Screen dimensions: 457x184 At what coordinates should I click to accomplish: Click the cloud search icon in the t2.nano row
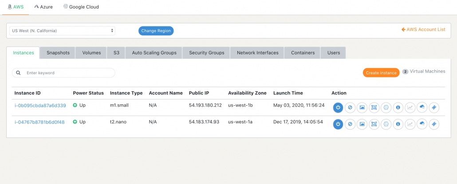pyautogui.click(x=422, y=124)
